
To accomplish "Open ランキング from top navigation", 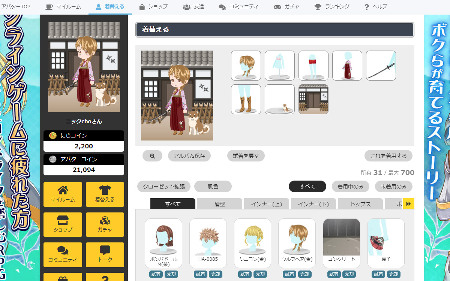I will (x=332, y=7).
